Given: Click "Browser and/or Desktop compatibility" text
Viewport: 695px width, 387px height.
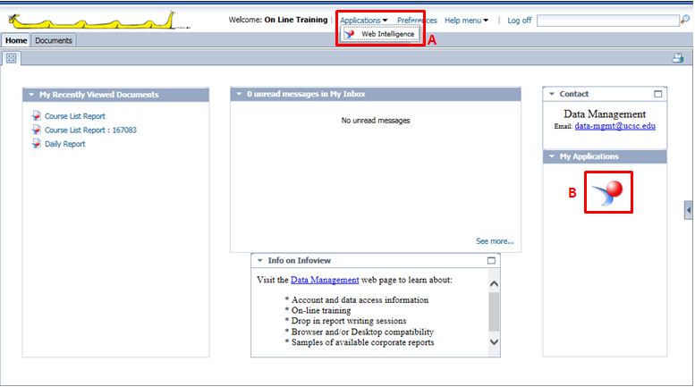Looking at the screenshot, I should [x=362, y=332].
